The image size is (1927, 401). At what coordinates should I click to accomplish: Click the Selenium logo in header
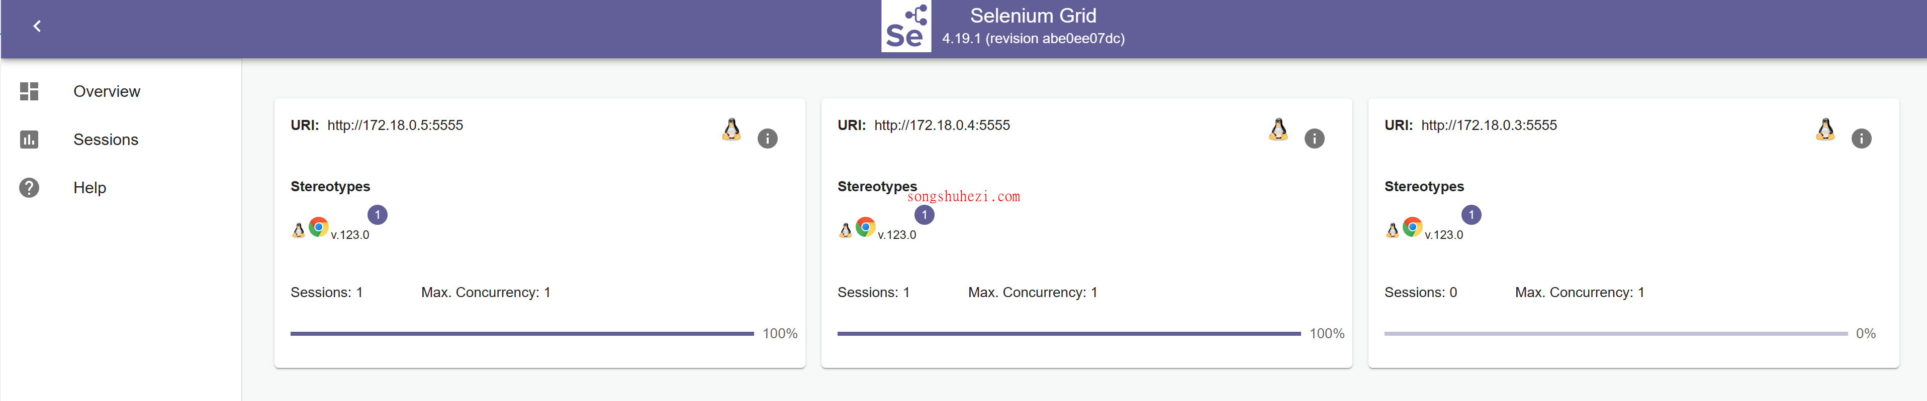click(905, 26)
